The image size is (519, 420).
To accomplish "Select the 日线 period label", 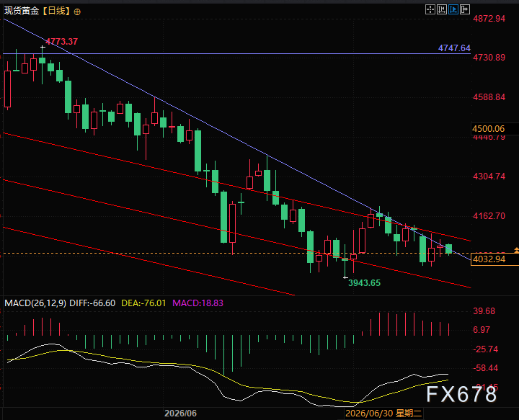I will (57, 12).
